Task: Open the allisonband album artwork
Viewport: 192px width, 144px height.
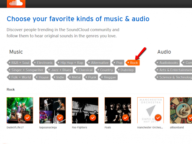Action: click(x=181, y=110)
